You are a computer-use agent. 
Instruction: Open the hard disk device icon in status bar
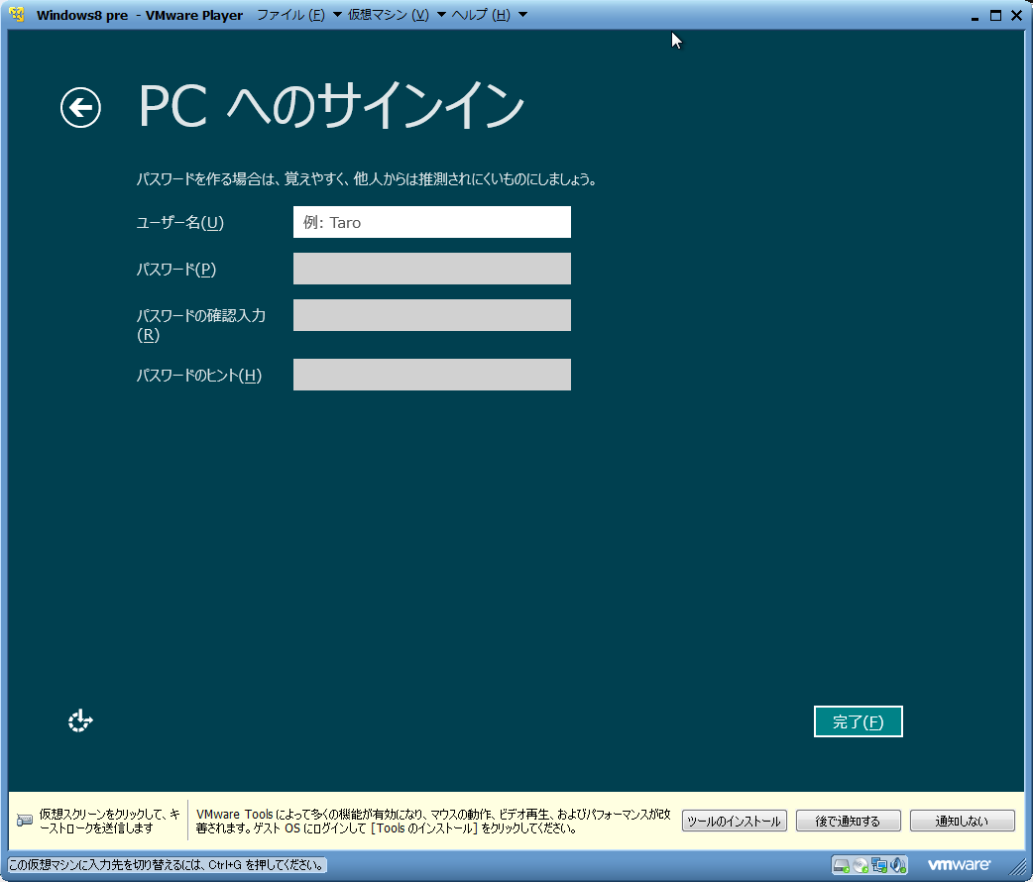pos(842,865)
